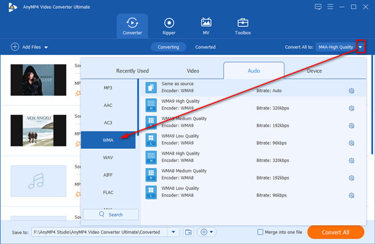375x244 pixels.
Task: Click the M4A-High Quality format box
Action: click(x=336, y=47)
